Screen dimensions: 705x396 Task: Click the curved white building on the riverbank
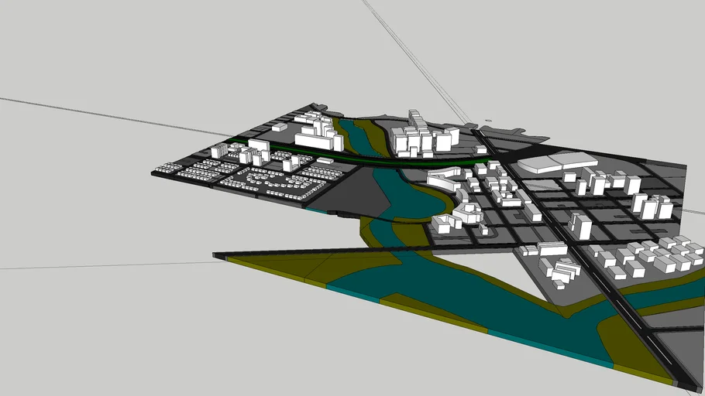442,180
